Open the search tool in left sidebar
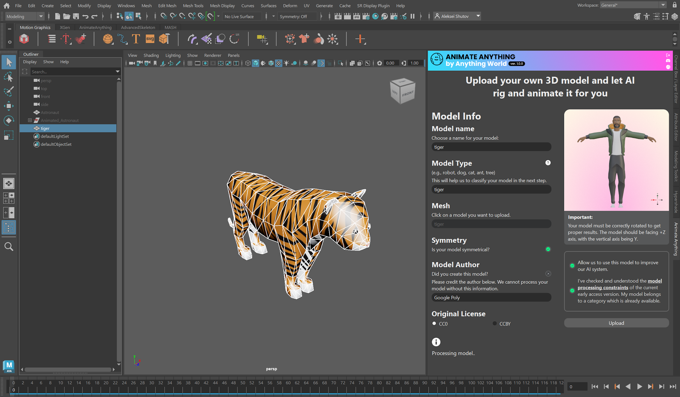Image resolution: width=680 pixels, height=397 pixels. 9,247
